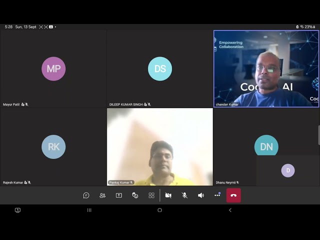This screenshot has width=320, height=240.
Task: Click the Mayur Patil name label
Action: pos(11,104)
